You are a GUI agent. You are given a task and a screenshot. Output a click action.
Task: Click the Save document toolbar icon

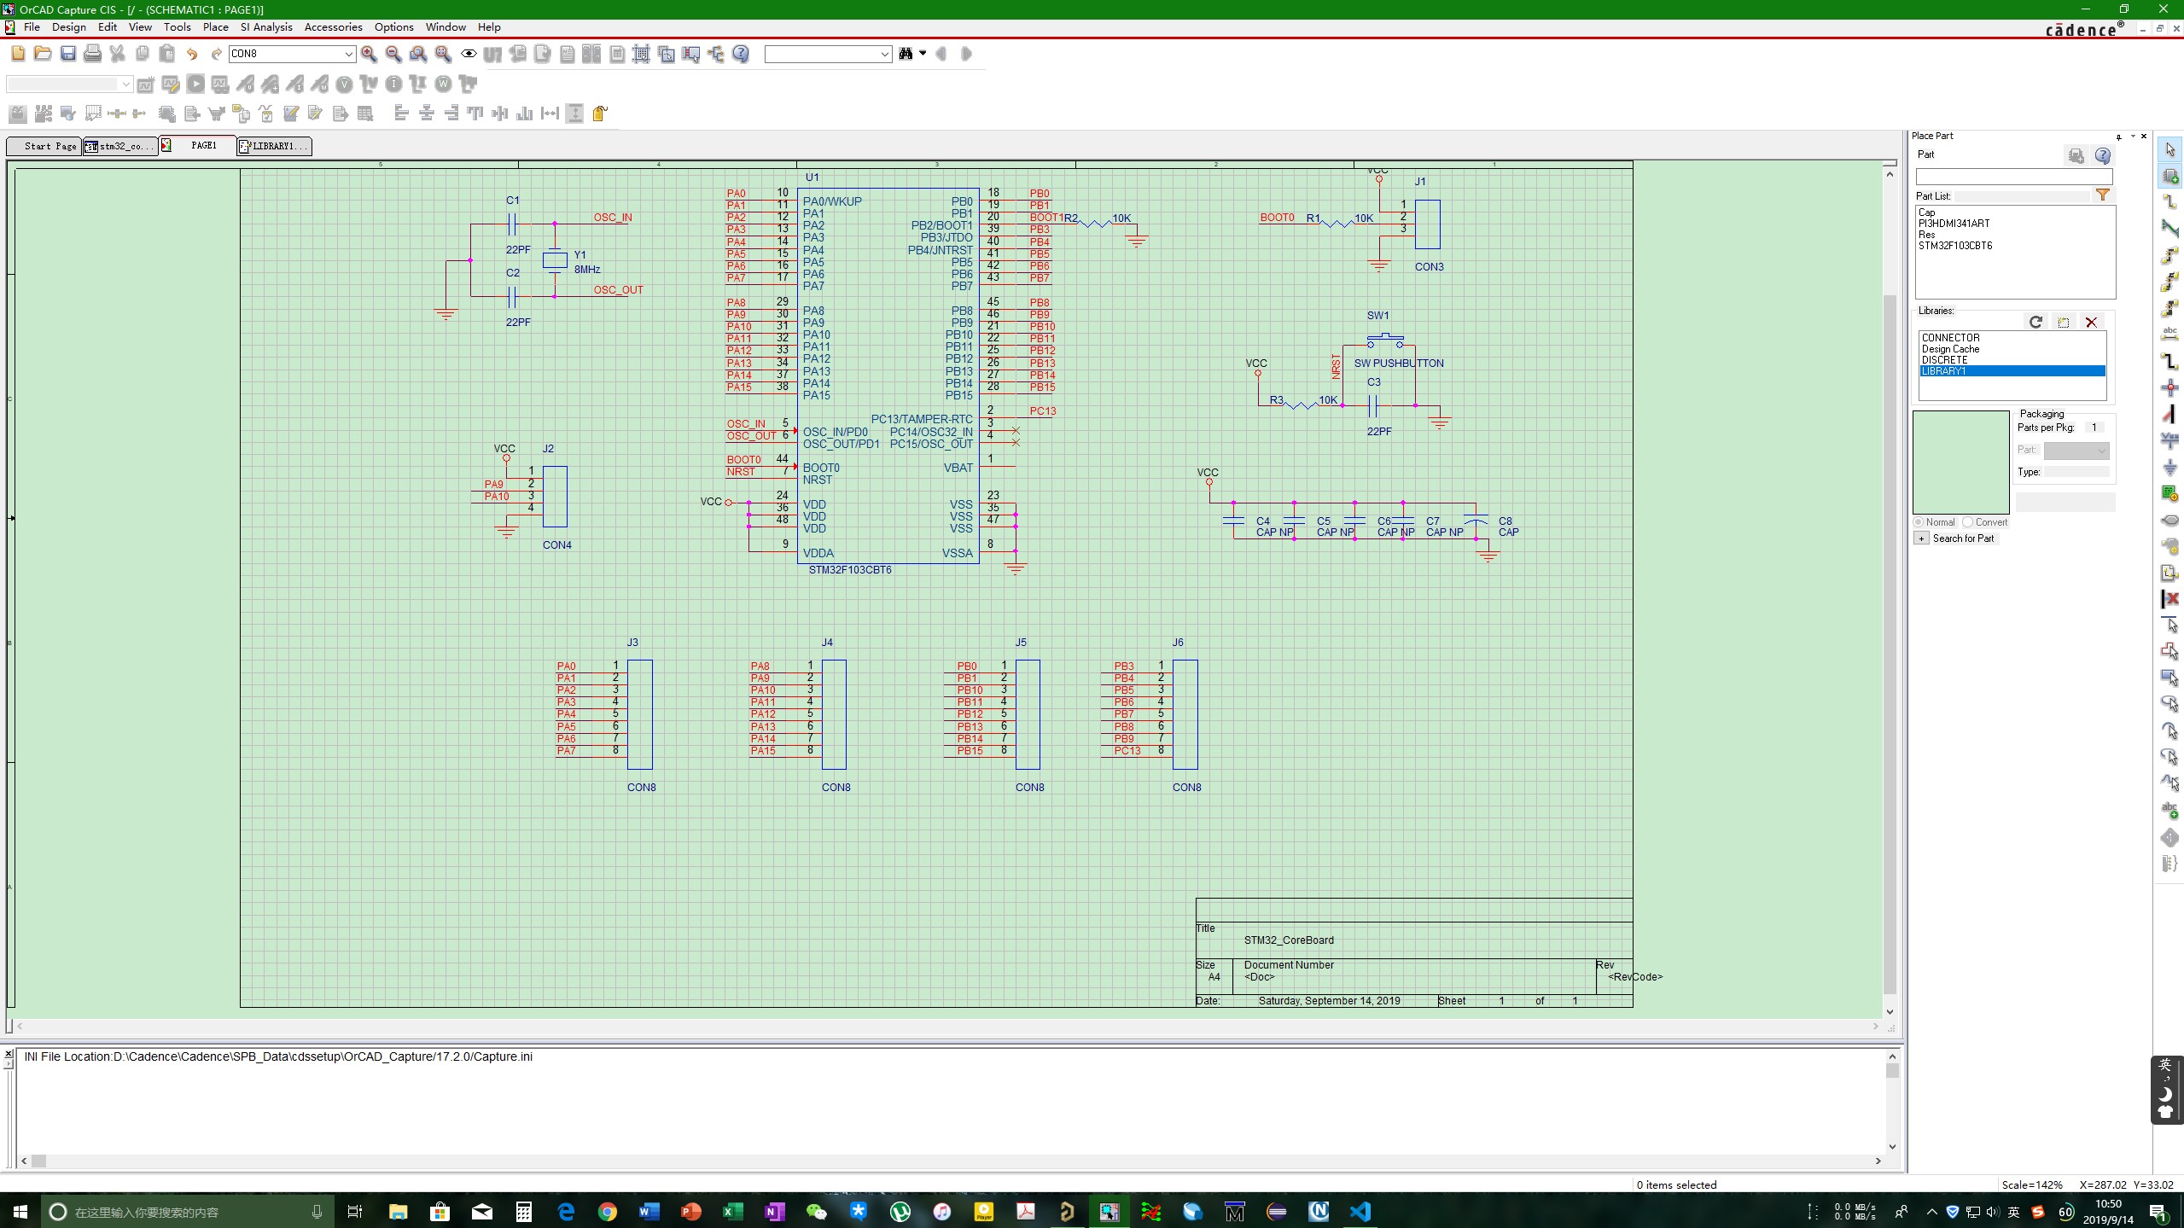(67, 54)
